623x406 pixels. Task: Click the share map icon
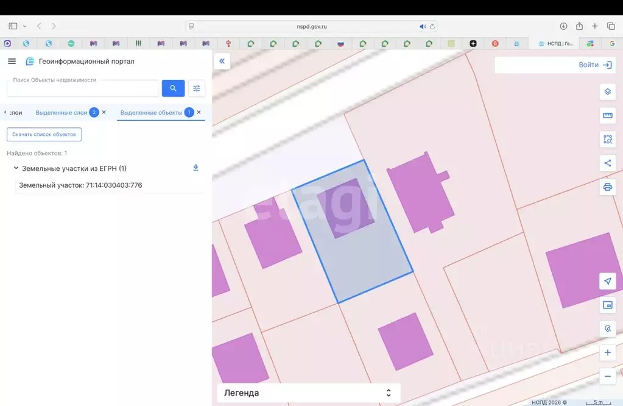tap(608, 163)
